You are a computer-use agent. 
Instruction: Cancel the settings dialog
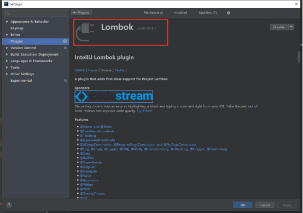[265, 205]
